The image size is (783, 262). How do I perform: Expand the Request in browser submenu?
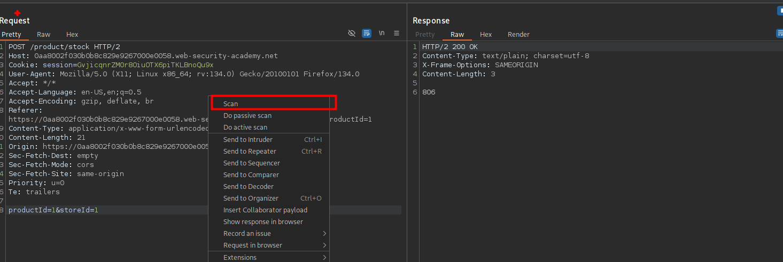click(324, 245)
